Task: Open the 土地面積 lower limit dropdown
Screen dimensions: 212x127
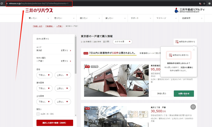Action: pyautogui.click(x=44, y=102)
